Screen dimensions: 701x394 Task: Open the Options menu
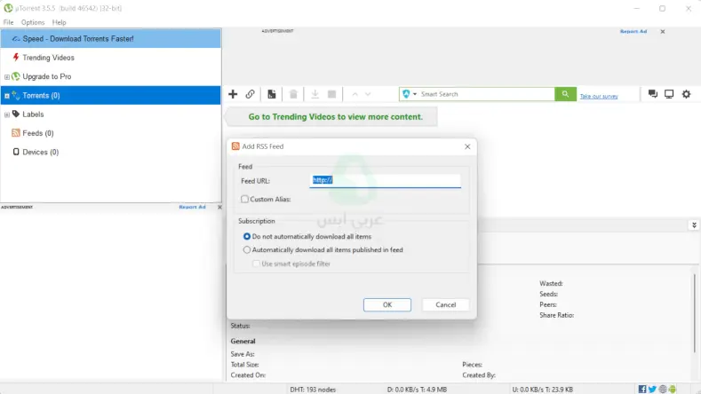pyautogui.click(x=33, y=22)
